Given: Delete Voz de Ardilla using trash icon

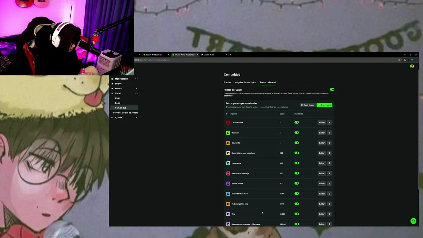Looking at the screenshot, I should tap(329, 183).
